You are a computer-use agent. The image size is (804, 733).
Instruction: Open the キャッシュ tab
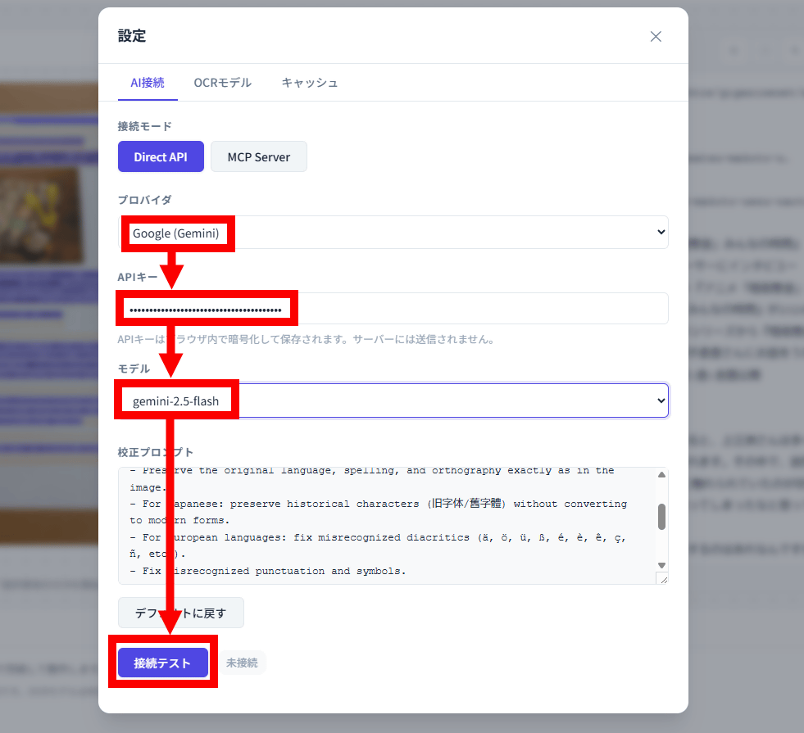pos(309,83)
